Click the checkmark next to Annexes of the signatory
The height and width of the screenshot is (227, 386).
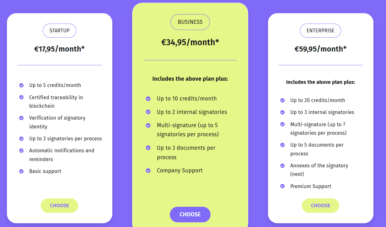tap(282, 165)
